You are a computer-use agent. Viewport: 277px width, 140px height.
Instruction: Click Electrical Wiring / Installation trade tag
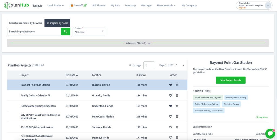click(x=209, y=111)
